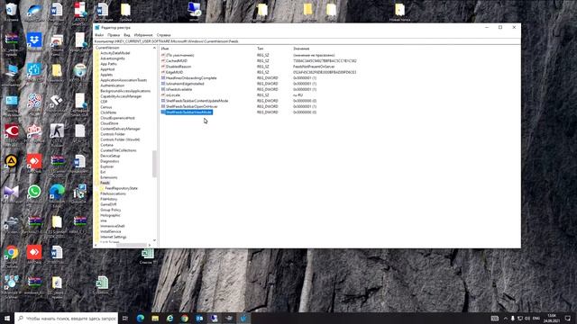Select the ShellFeedsTaskbarContentUpdateMode value
577x324 pixels.
click(x=197, y=101)
